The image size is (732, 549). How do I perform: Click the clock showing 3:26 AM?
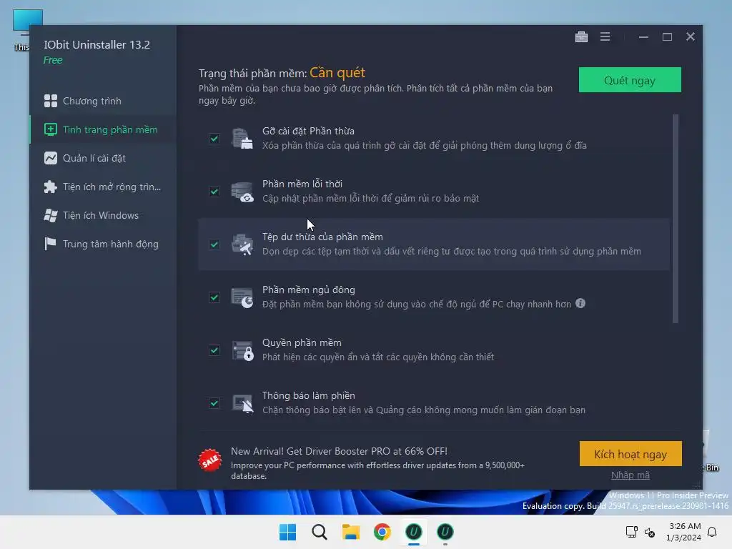tap(685, 526)
